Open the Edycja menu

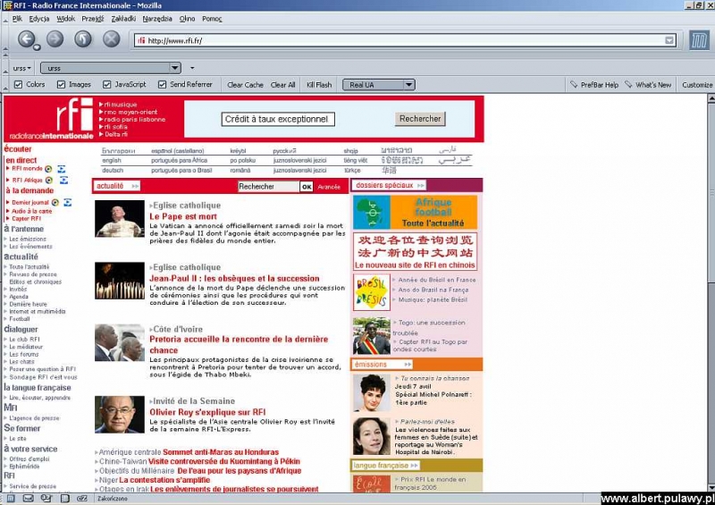(x=39, y=19)
